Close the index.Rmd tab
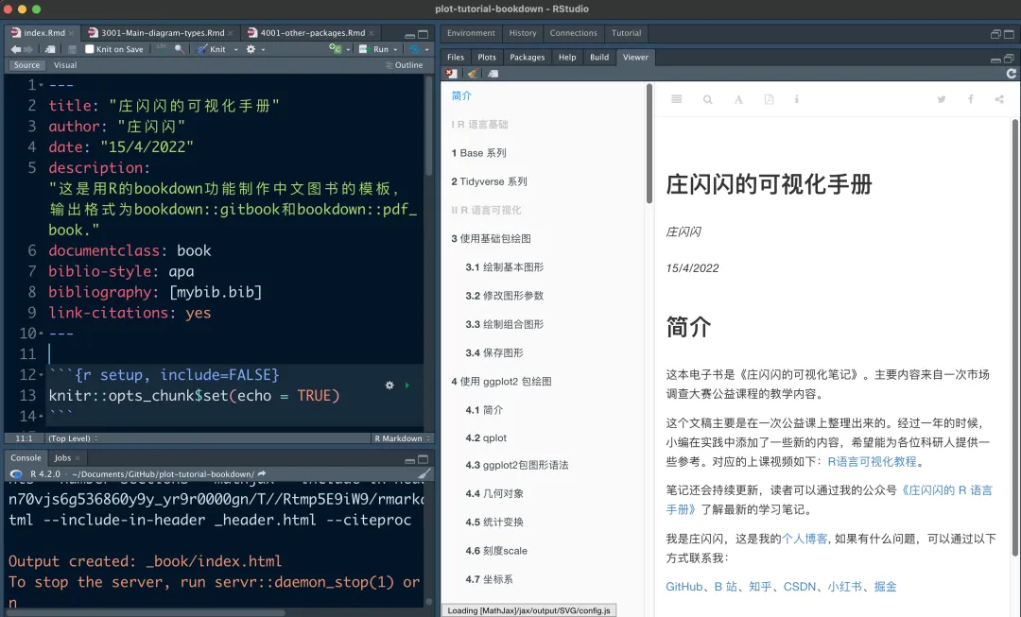This screenshot has width=1021, height=617. (x=71, y=33)
